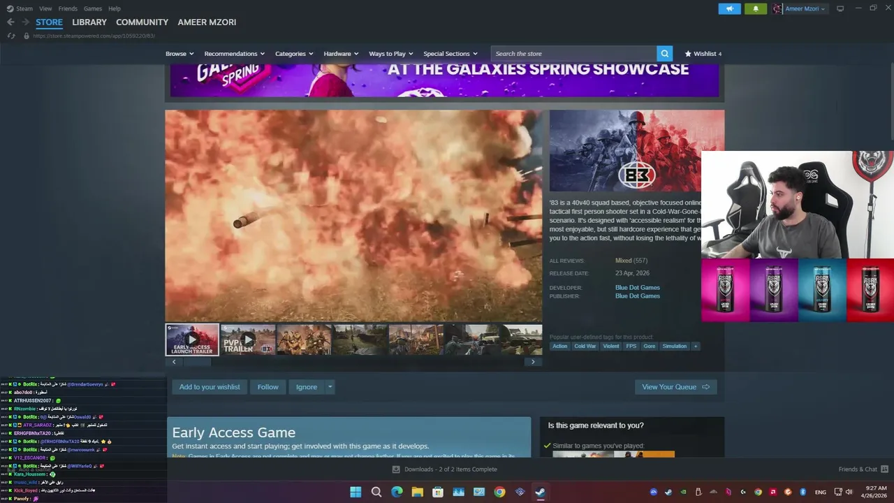Click the Steam icon on the taskbar
The image size is (894, 503).
click(x=541, y=492)
